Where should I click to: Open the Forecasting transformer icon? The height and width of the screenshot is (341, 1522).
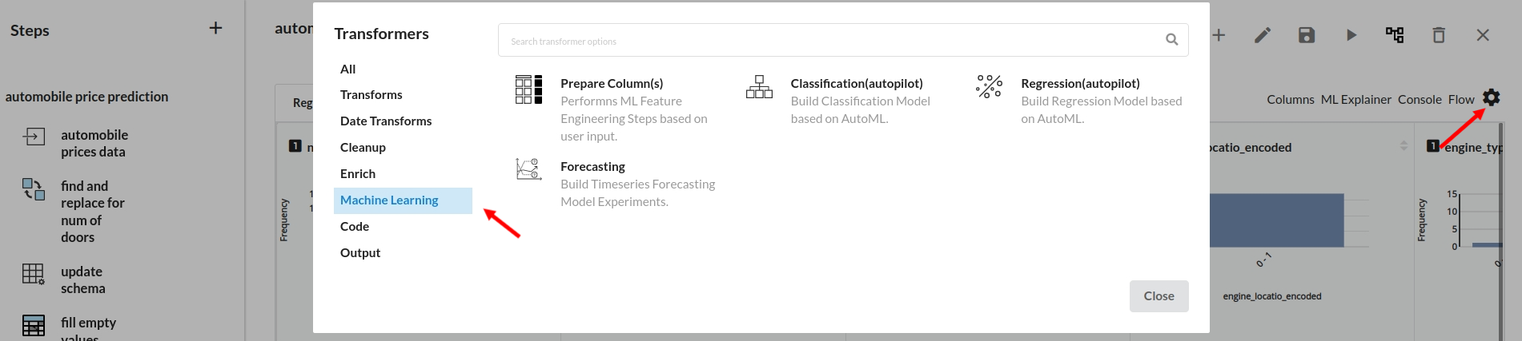528,169
